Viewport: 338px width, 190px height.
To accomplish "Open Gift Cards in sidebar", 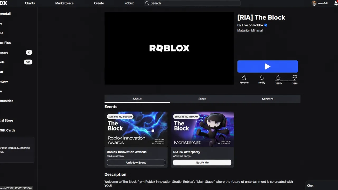I will 8,130.
